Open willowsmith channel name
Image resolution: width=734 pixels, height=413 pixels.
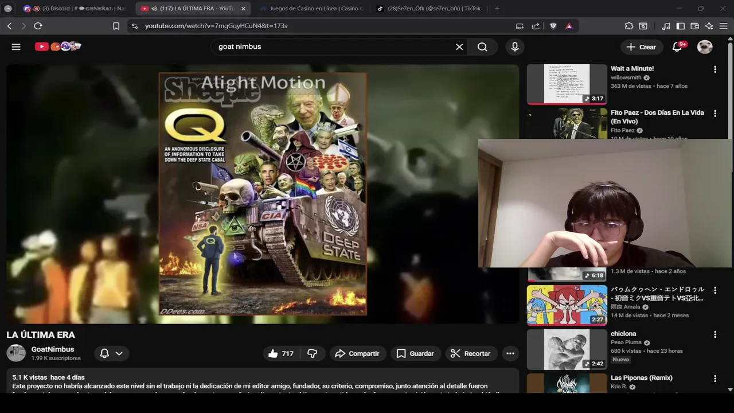tap(626, 77)
